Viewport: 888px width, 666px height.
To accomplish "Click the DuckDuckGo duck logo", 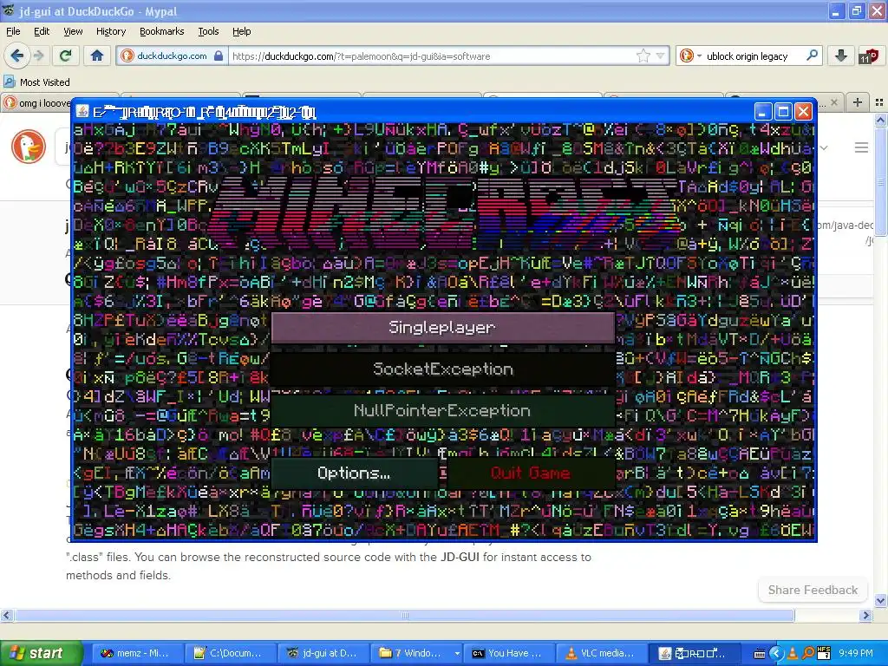I will click(x=29, y=146).
